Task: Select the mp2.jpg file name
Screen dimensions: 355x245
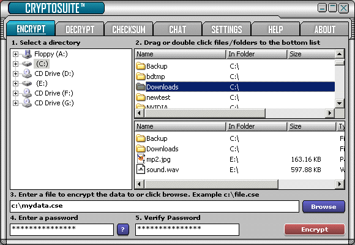Action: (x=159, y=159)
